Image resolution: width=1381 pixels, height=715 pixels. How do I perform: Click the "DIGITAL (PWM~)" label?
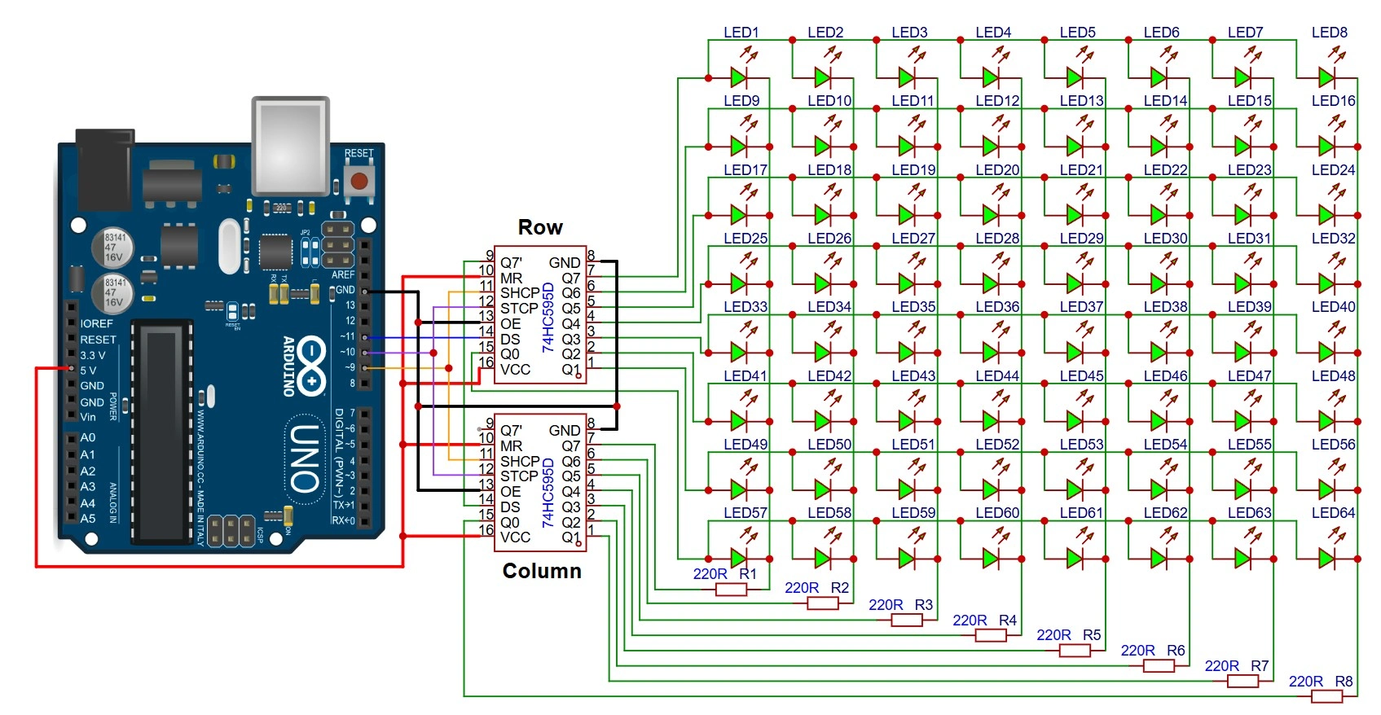339,453
